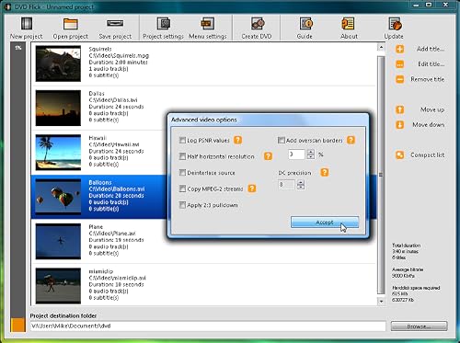This screenshot has width=460, height=343.
Task: Open help for DC precision
Action: 325,172
